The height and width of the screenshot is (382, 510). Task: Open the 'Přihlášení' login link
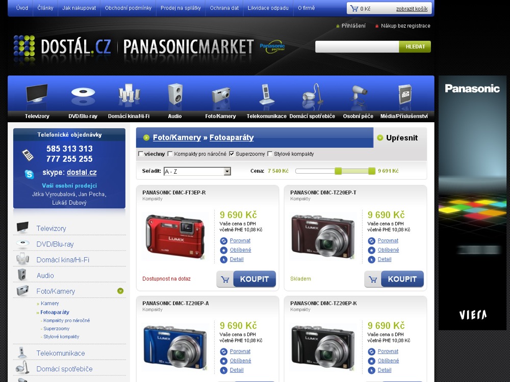tap(353, 26)
